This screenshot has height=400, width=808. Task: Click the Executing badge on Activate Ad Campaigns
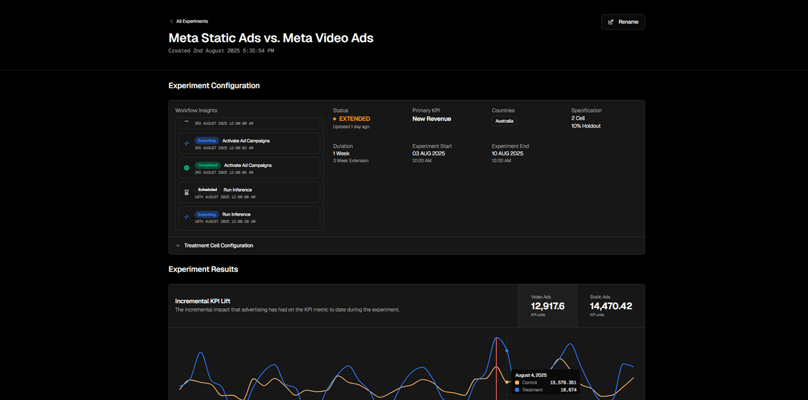[x=207, y=141]
